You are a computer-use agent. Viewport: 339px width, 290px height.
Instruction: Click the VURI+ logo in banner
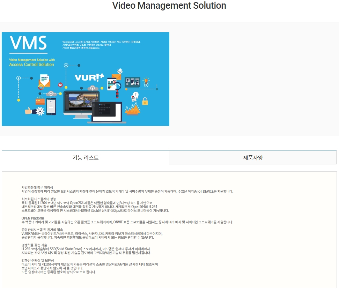[x=89, y=77]
